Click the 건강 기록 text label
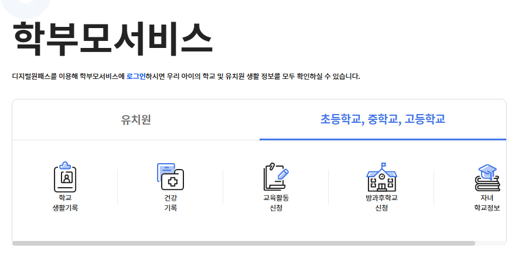 pyautogui.click(x=170, y=203)
